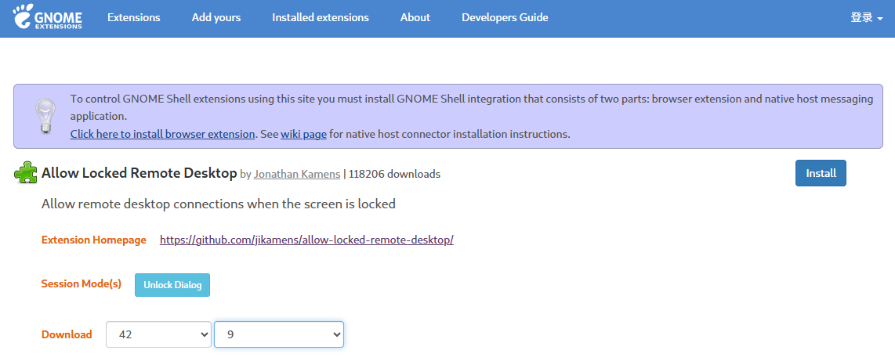Open the GitHub extension homepage link
Image resolution: width=895 pixels, height=361 pixels.
(306, 240)
